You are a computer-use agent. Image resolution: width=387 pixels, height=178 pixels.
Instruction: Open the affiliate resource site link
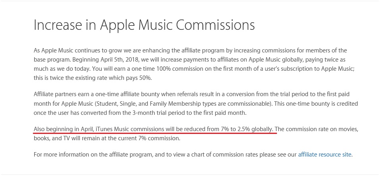tap(325, 155)
